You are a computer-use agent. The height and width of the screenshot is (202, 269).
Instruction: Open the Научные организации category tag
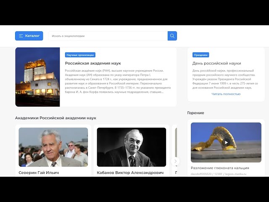[x=80, y=55]
